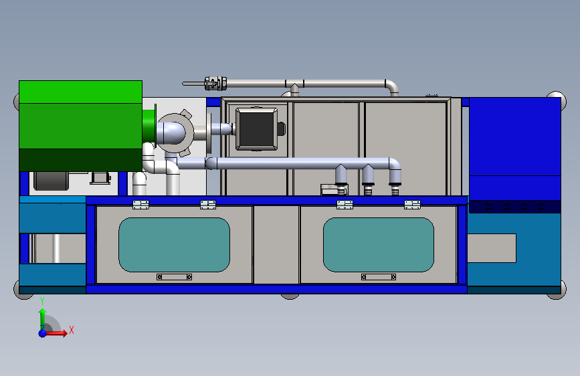The image size is (580, 376).
Task: Select the handle below left teal window
Action: pyautogui.click(x=174, y=277)
